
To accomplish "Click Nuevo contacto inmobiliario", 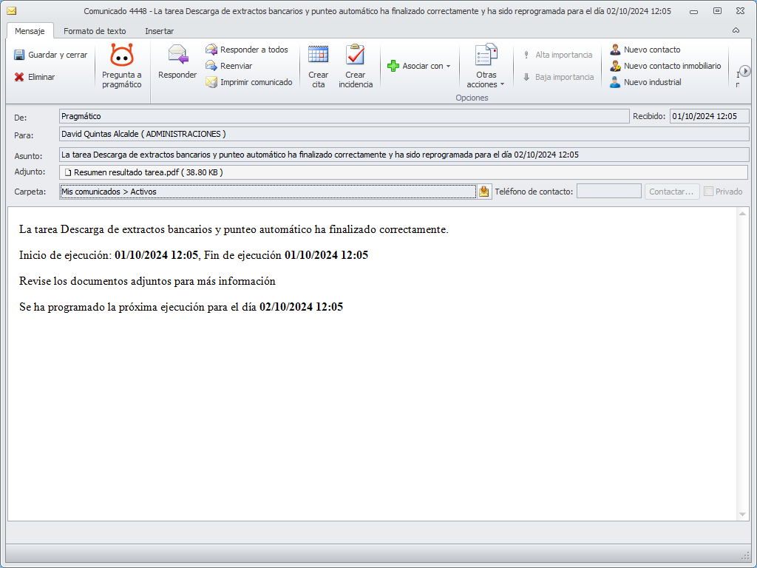I will click(x=665, y=66).
